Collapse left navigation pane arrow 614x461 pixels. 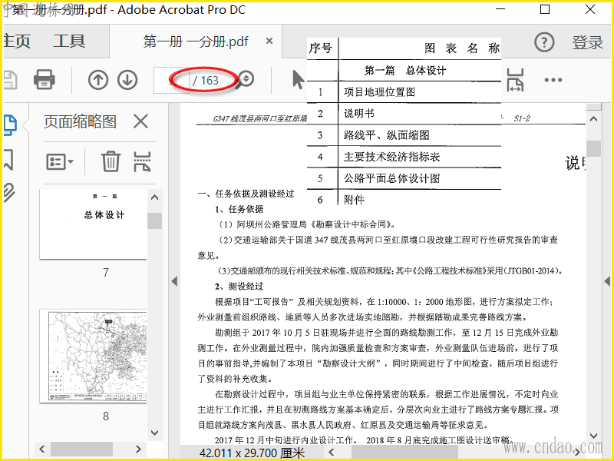coord(175,281)
